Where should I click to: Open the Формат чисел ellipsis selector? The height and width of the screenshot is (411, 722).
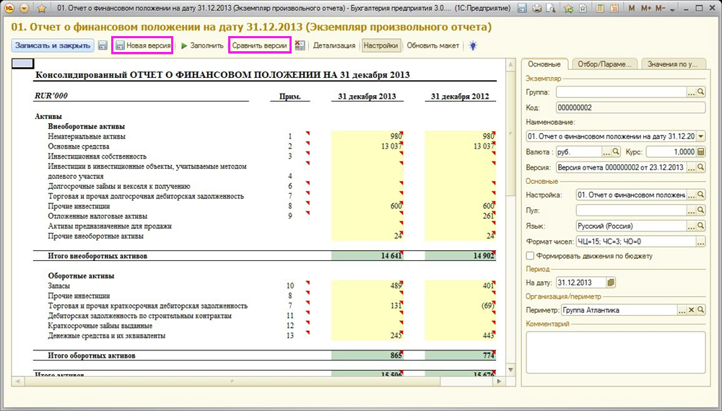[x=700, y=241]
